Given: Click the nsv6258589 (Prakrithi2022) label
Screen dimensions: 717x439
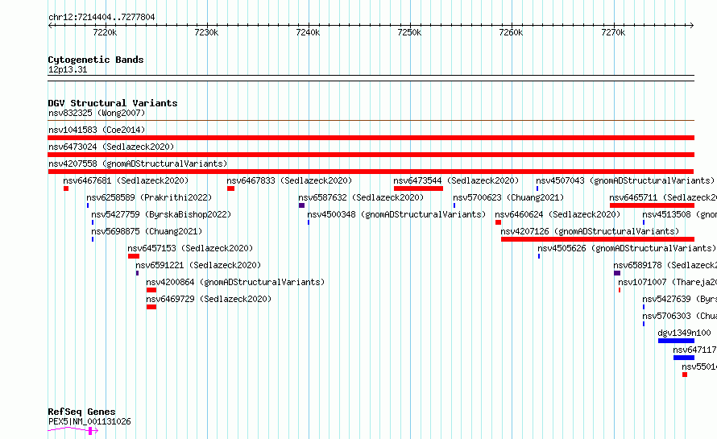Looking at the screenshot, I should tap(149, 197).
